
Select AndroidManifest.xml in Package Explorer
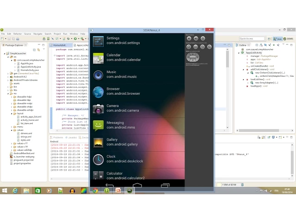[x=24, y=153]
